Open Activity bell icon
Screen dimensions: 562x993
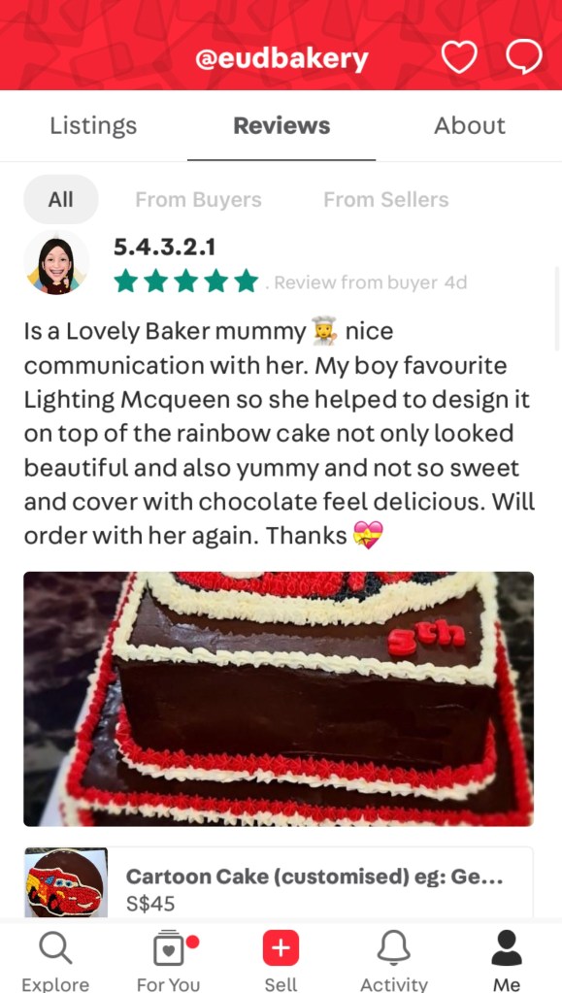coord(393,948)
